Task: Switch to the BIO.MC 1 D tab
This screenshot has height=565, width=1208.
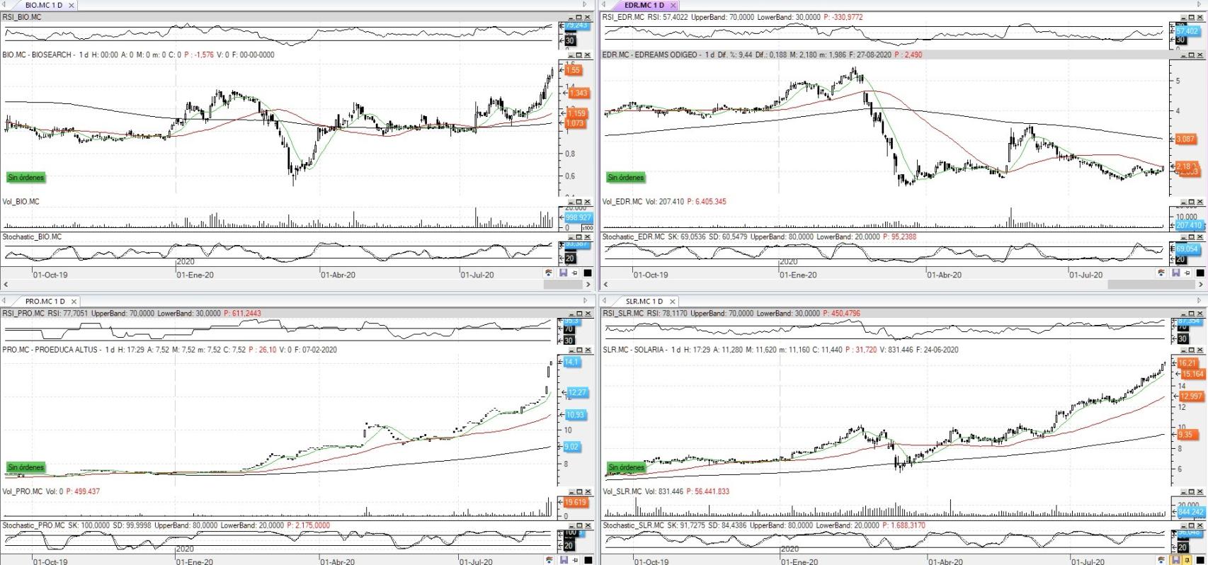Action: tap(43, 5)
